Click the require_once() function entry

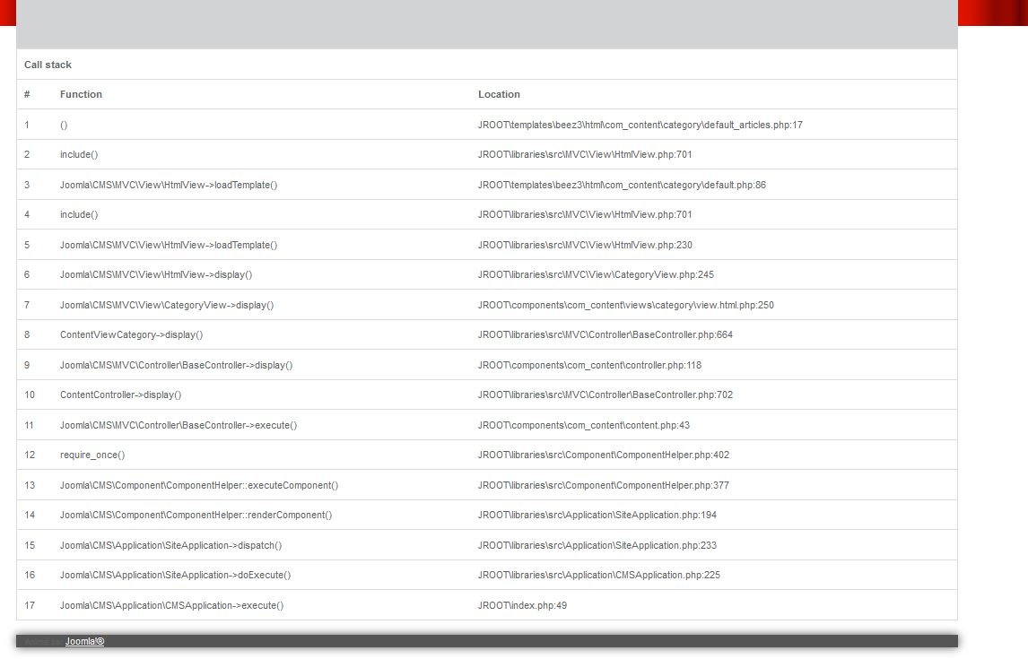pyautogui.click(x=92, y=455)
